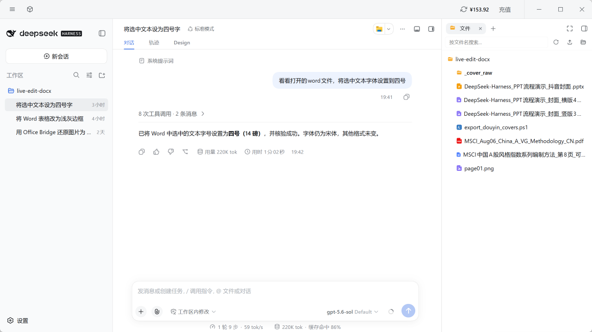Upload a file to the workspace
The image size is (592, 332).
pos(570,42)
